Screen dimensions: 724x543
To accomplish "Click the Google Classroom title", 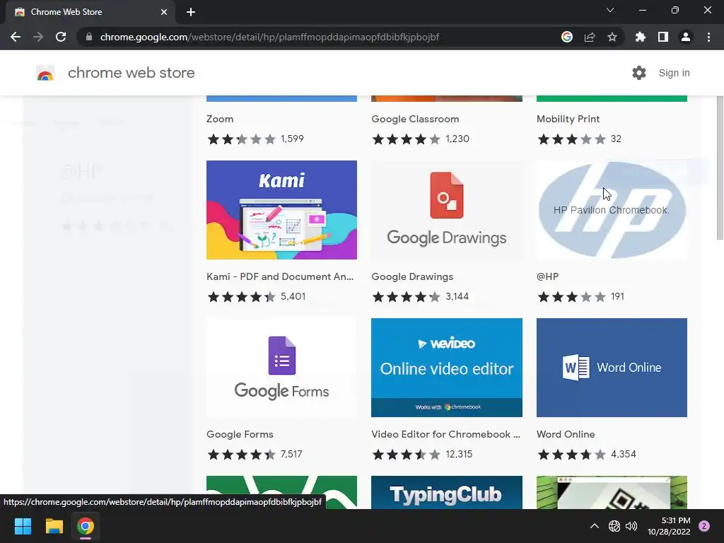I will coord(415,119).
